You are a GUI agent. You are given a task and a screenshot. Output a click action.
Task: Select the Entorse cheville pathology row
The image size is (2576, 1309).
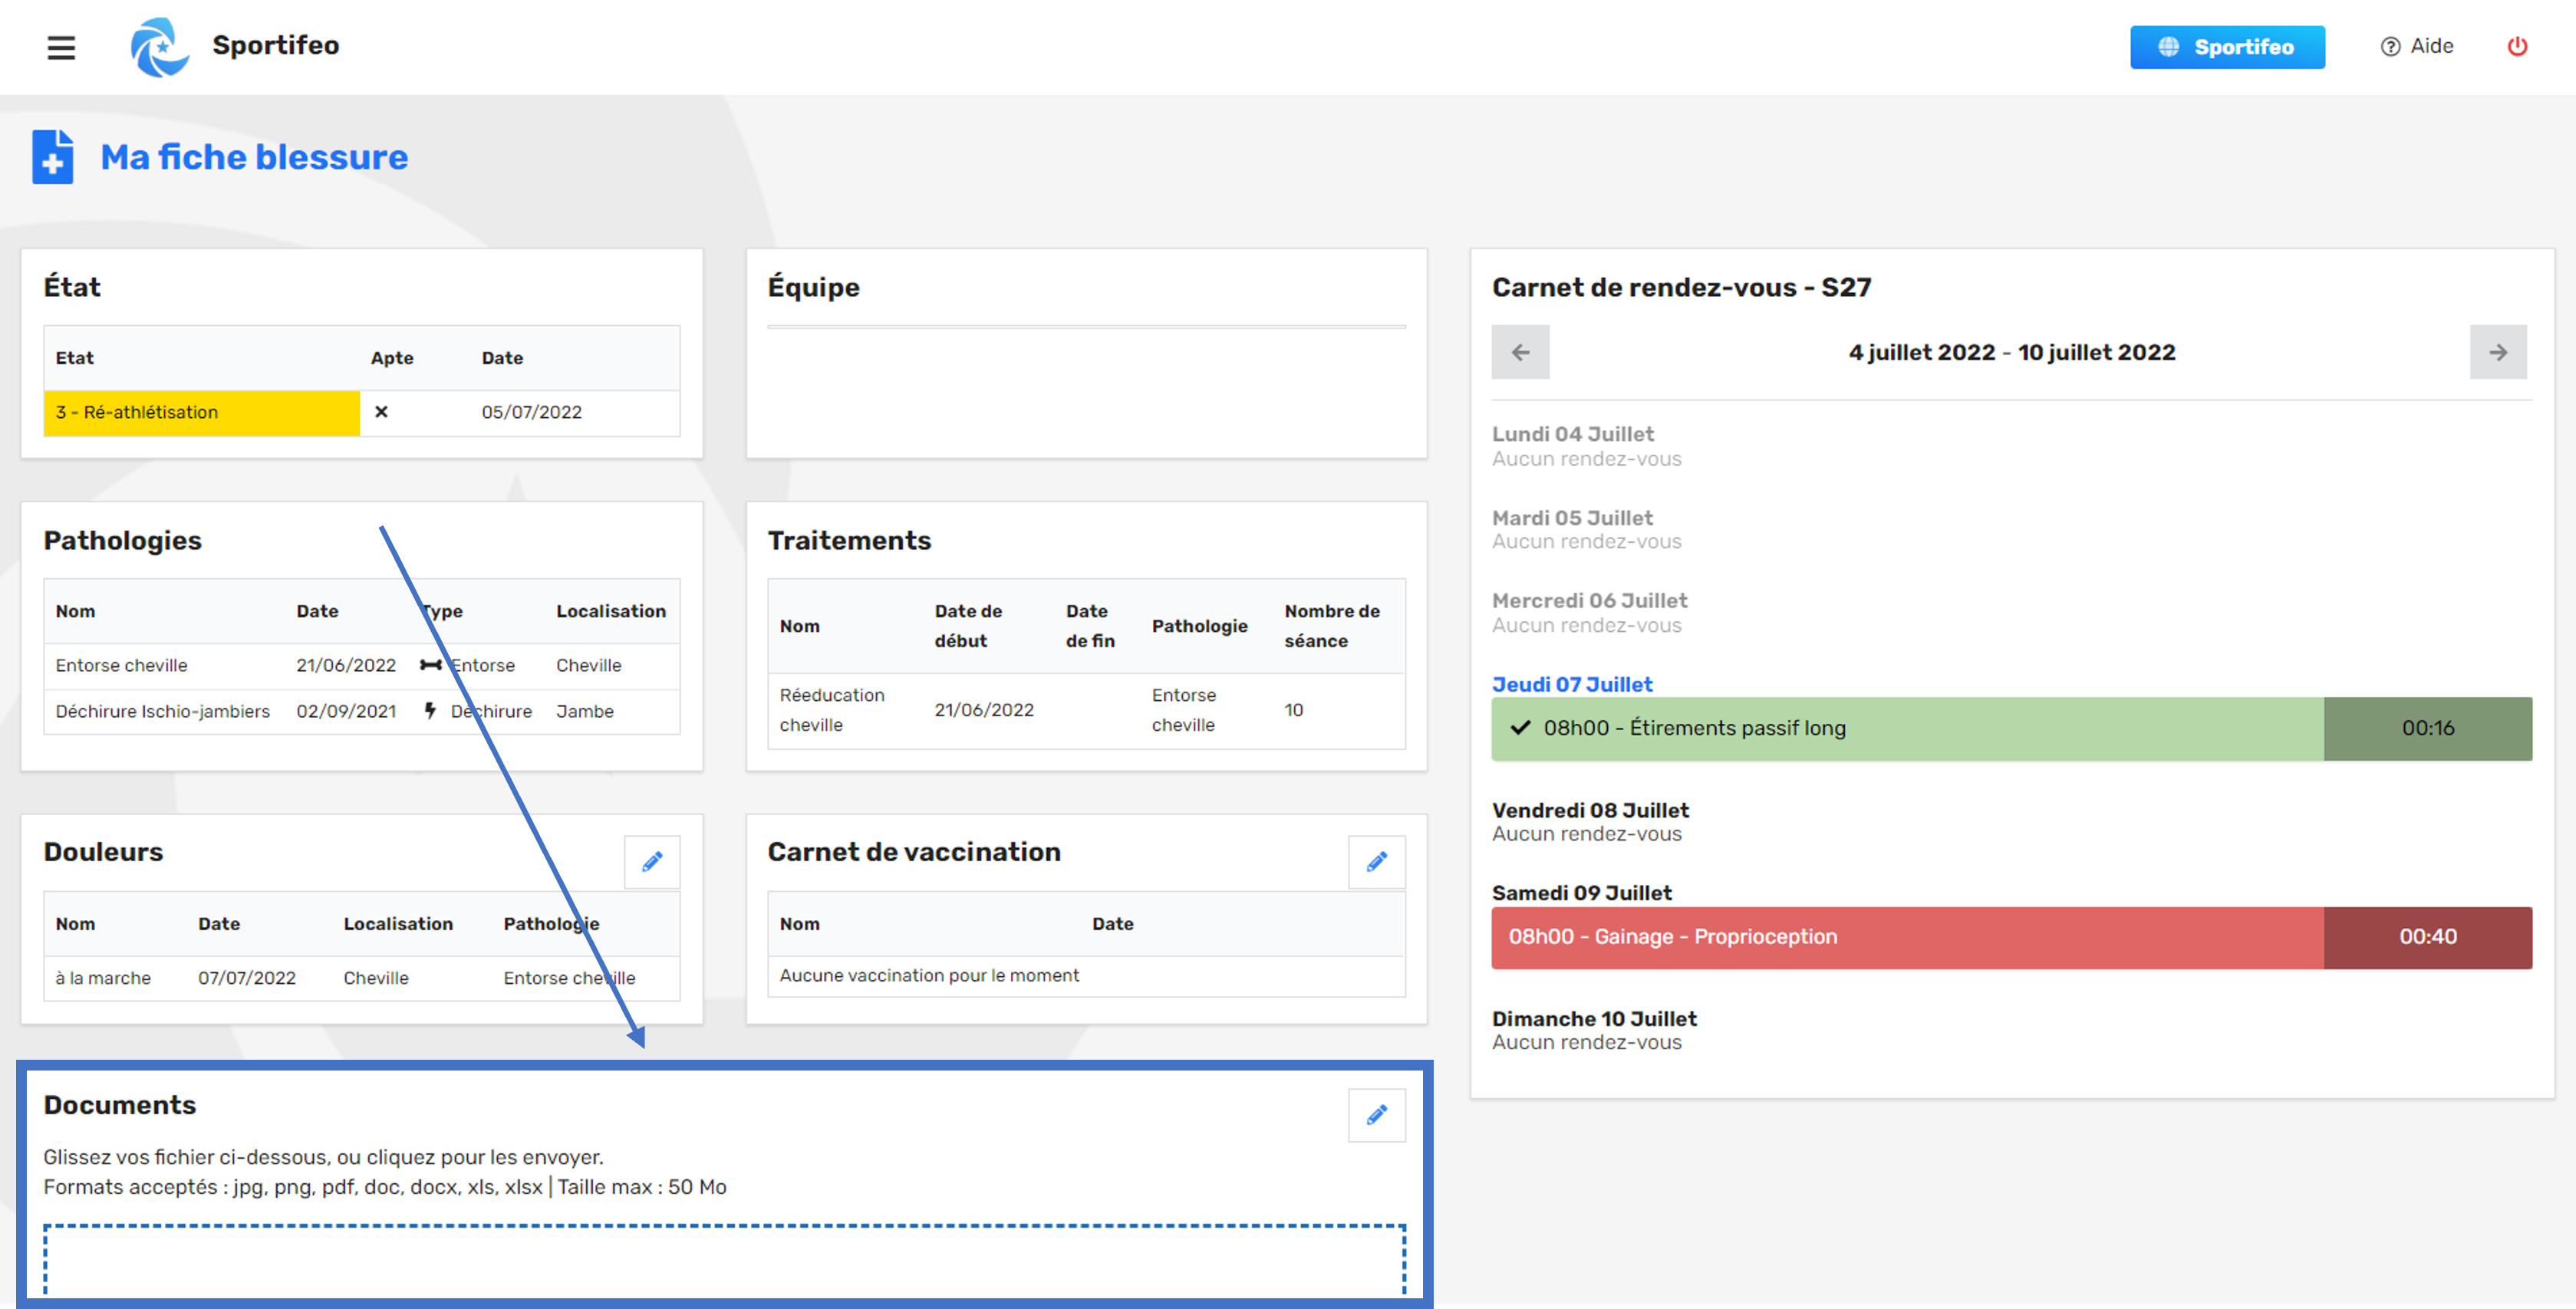point(361,666)
